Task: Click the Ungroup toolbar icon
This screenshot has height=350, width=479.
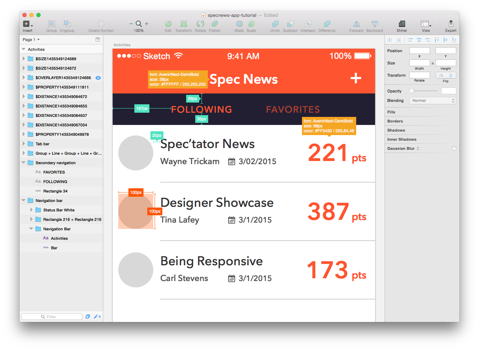Action: click(67, 24)
